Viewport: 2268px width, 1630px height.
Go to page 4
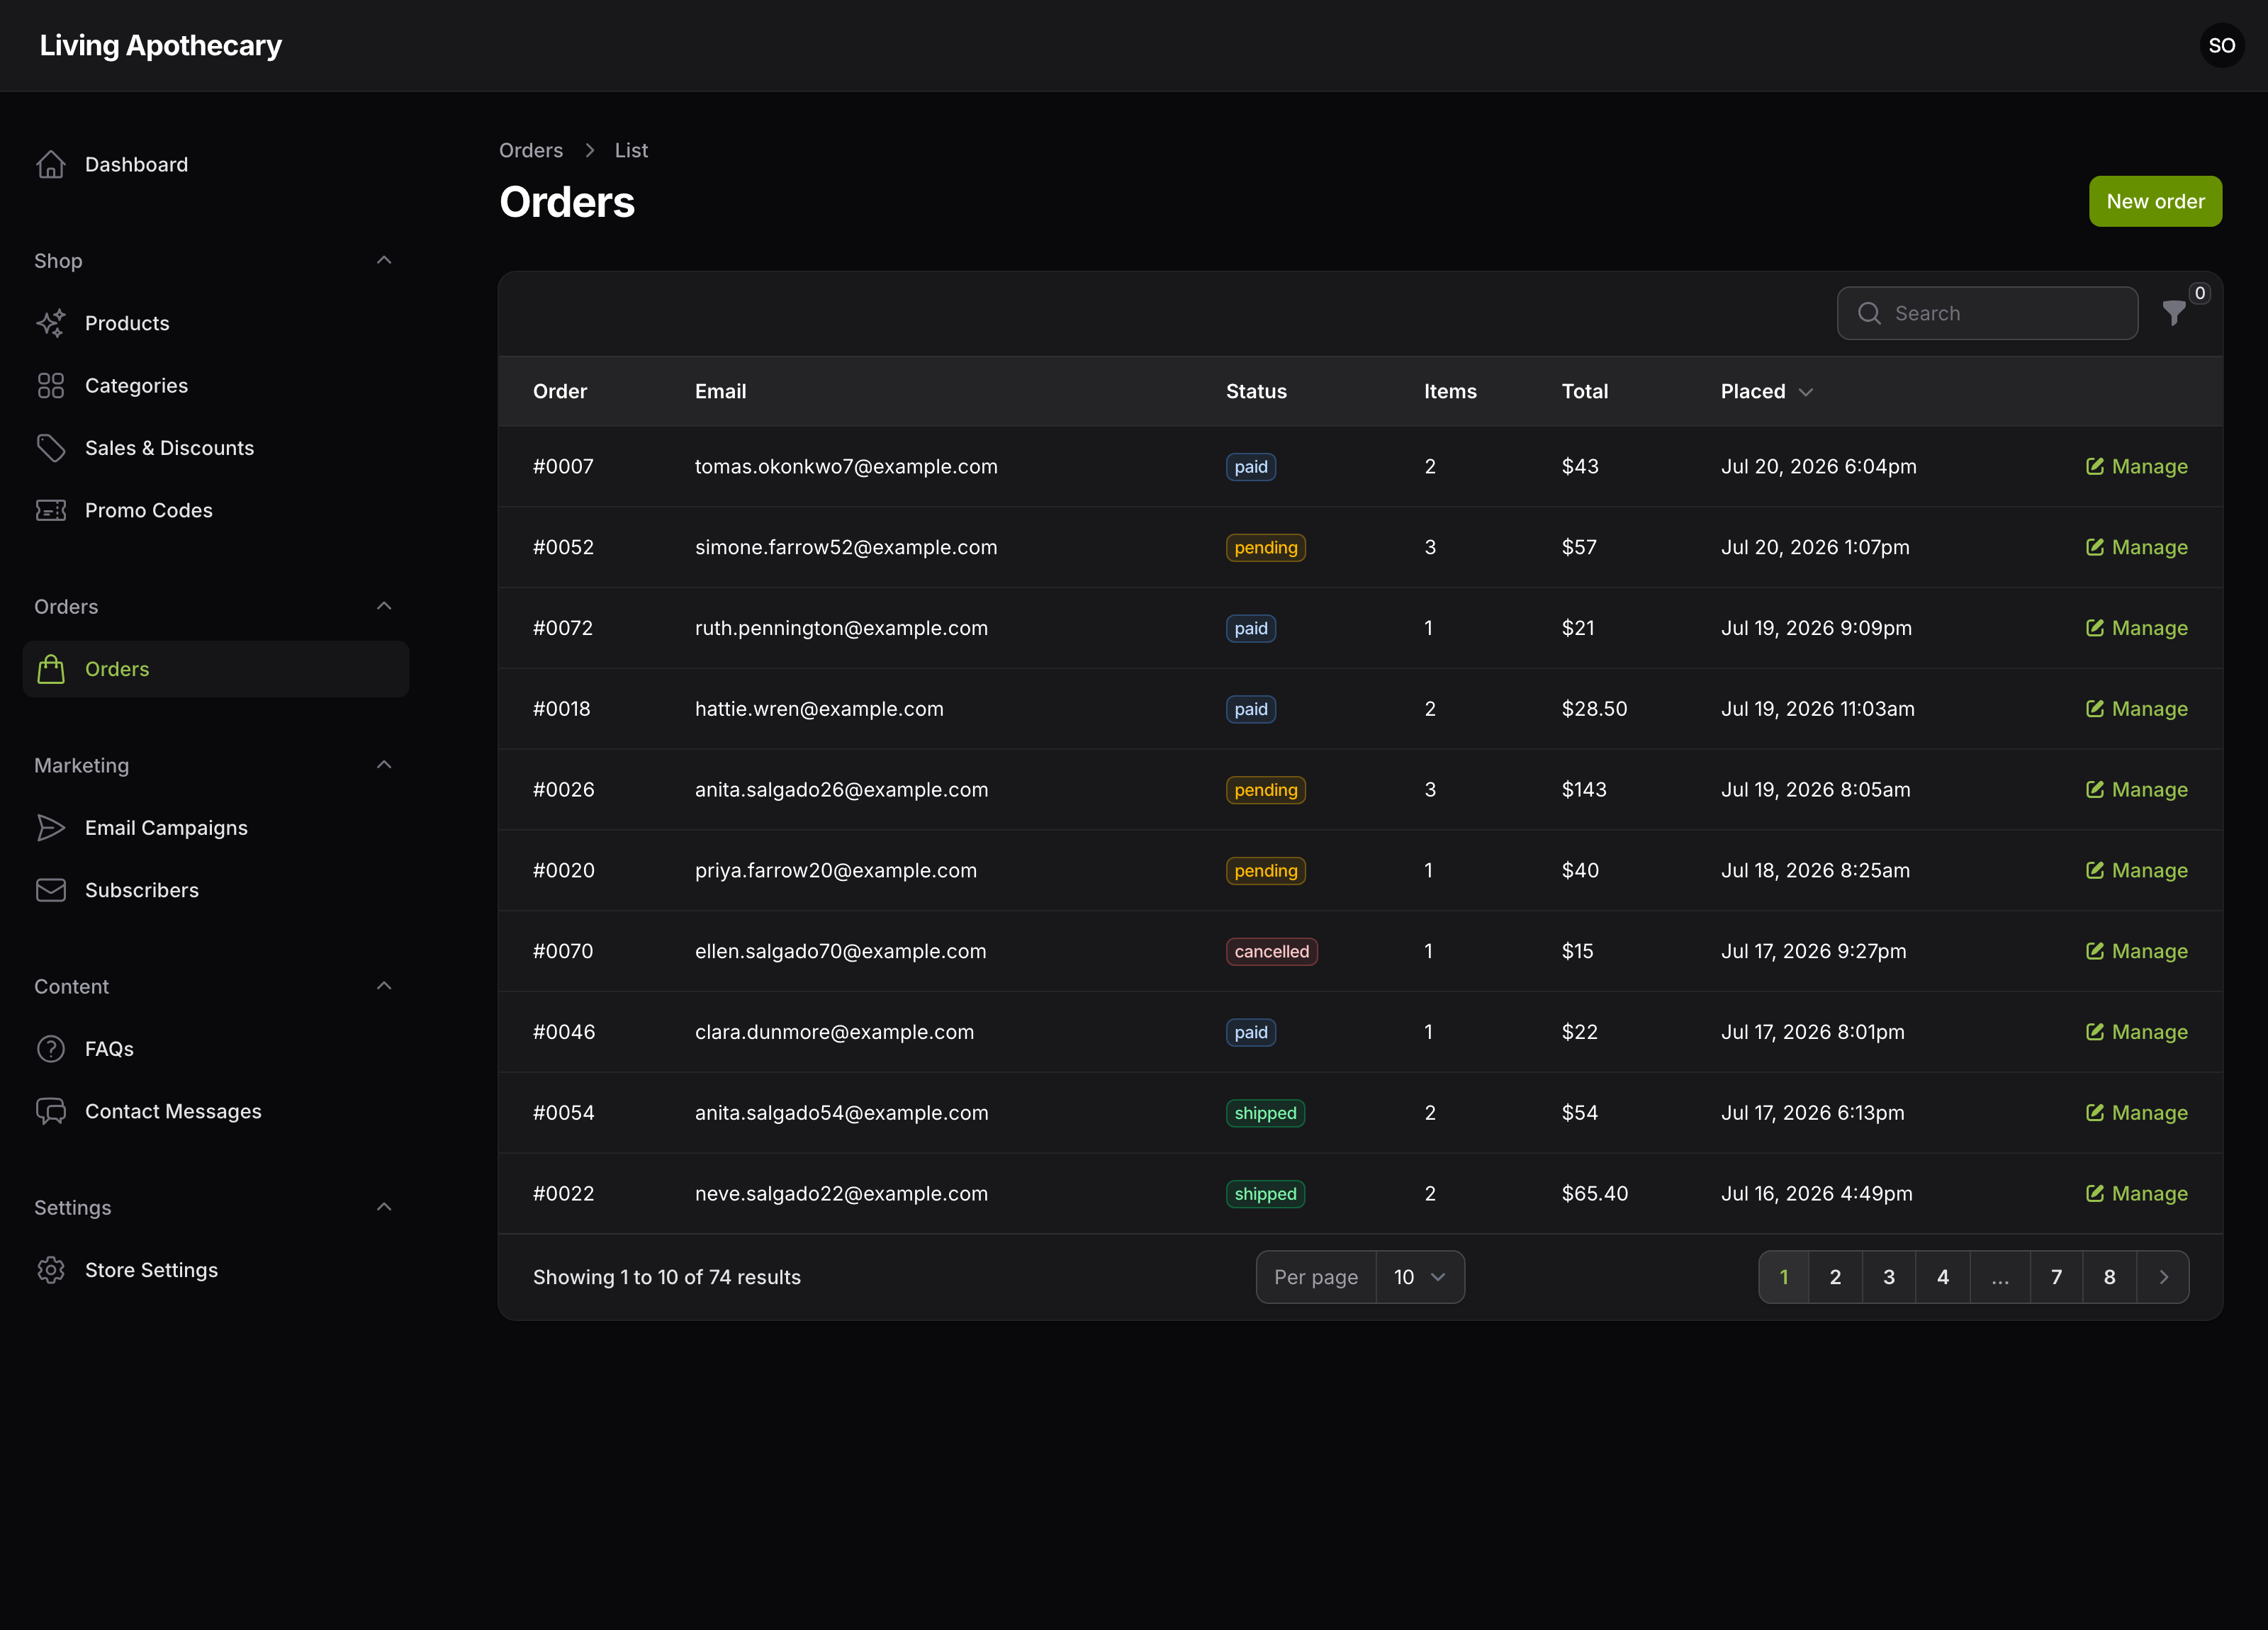1943,1277
